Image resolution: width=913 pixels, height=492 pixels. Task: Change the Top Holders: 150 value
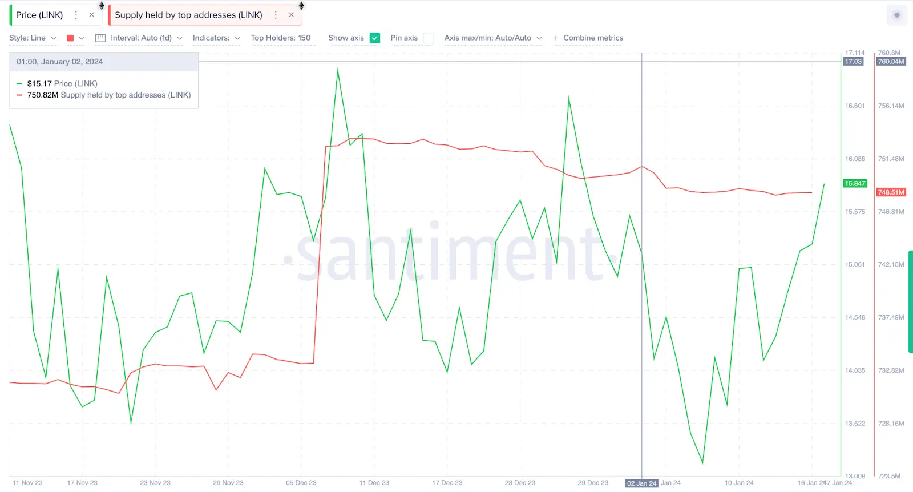pos(281,38)
